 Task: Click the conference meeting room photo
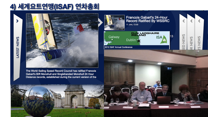(x=156, y=83)
